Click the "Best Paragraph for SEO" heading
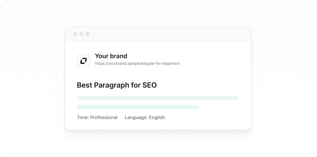 [117, 85]
